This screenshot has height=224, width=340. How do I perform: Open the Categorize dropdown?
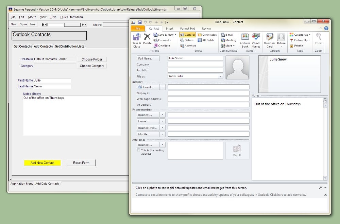(300, 35)
